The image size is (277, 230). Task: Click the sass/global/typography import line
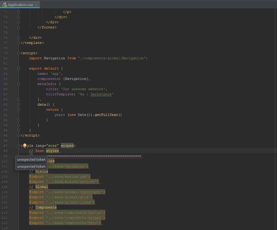(x=67, y=192)
